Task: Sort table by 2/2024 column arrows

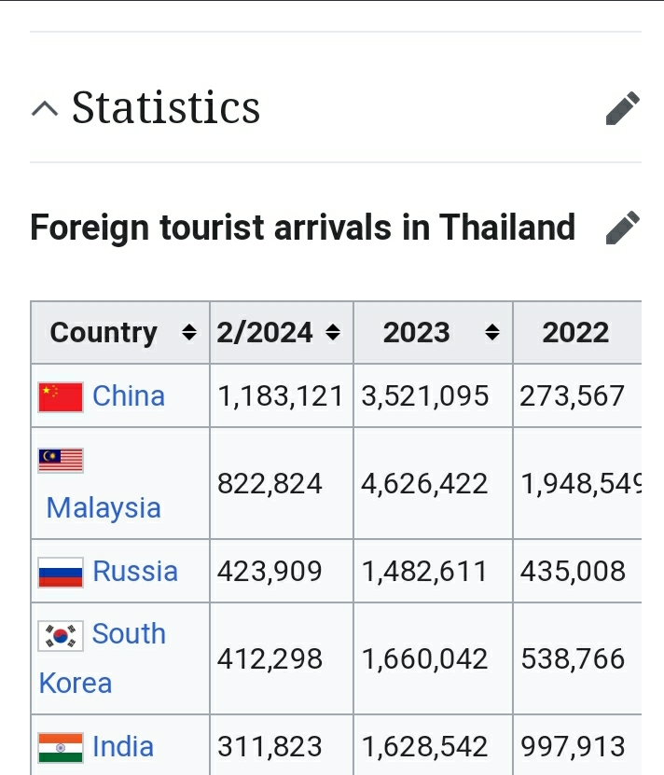Action: click(x=333, y=333)
